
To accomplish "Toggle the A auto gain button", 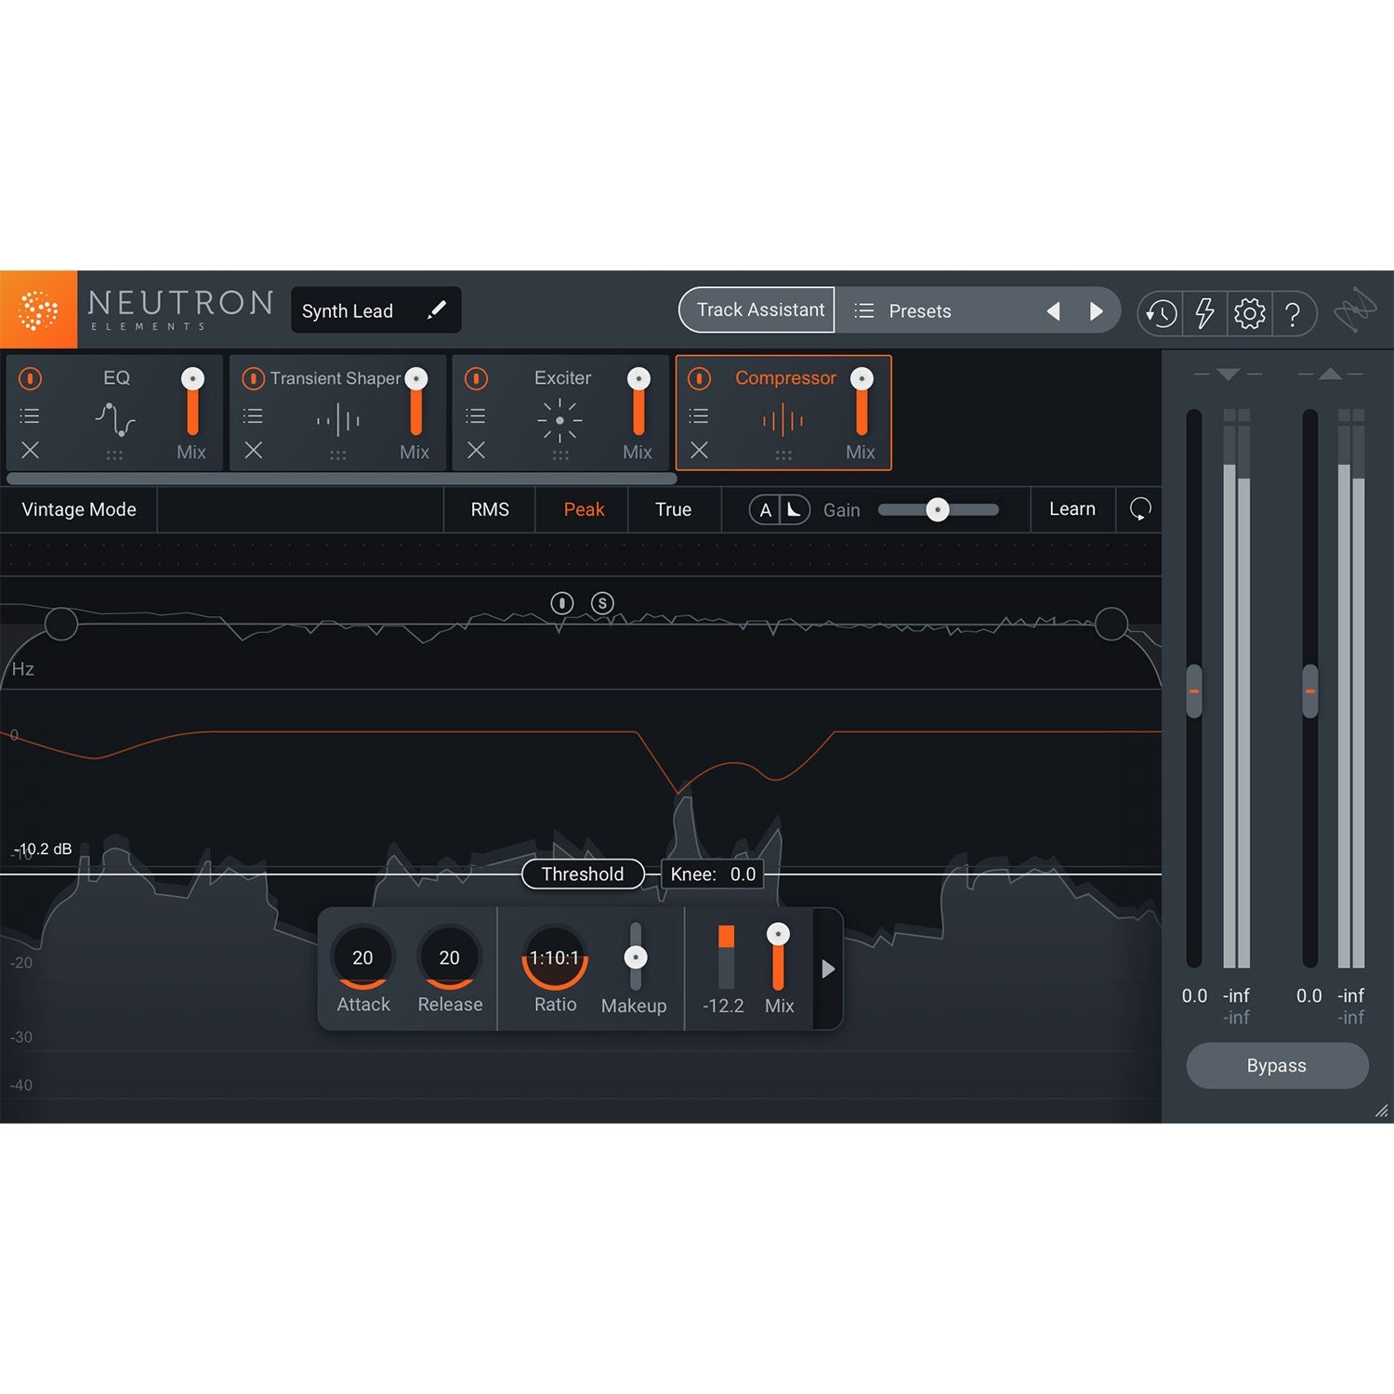I will 765,510.
